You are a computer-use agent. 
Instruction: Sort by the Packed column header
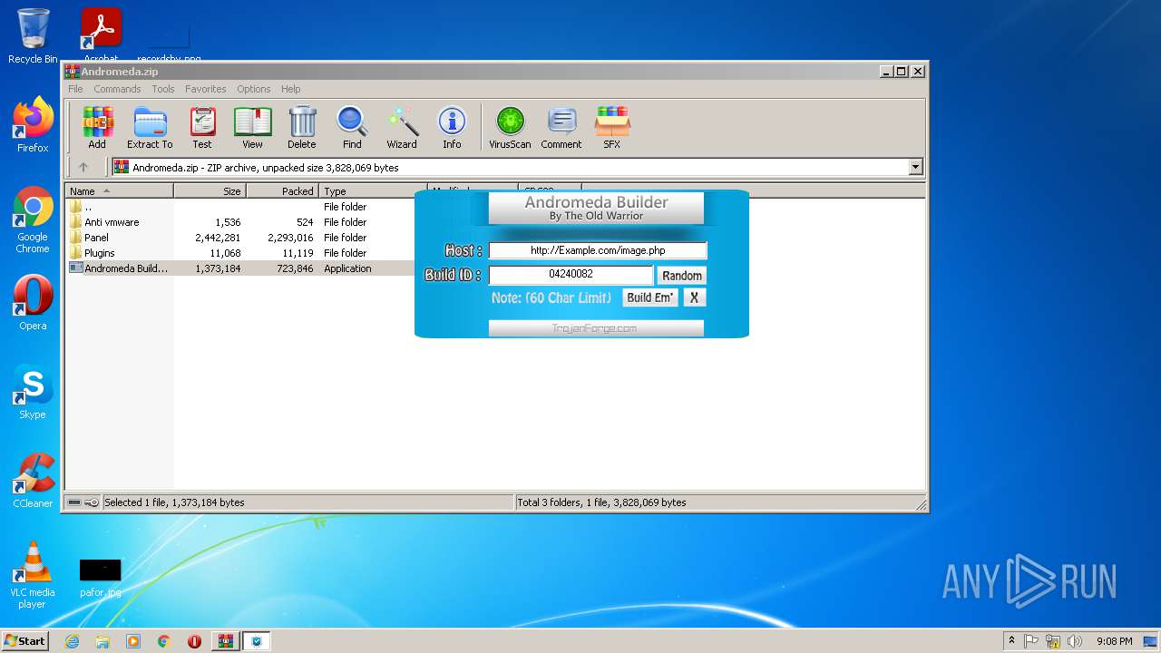tap(282, 191)
